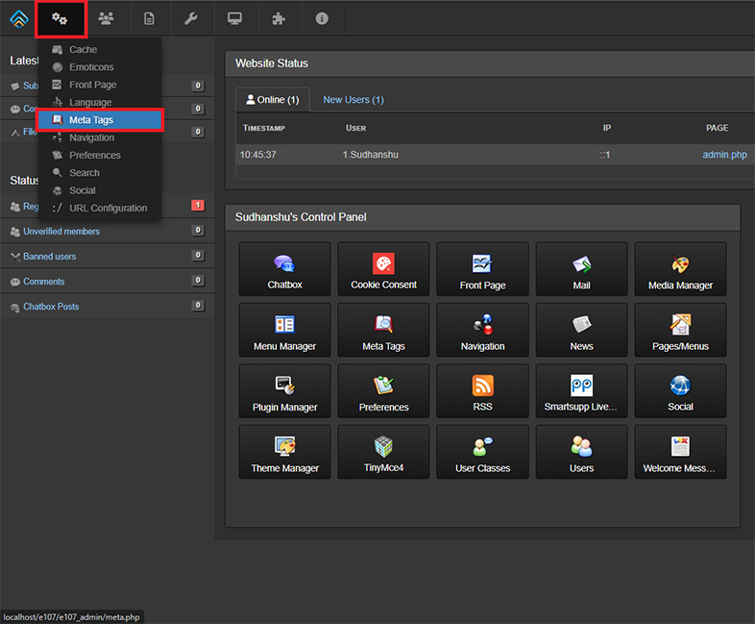The image size is (755, 624).
Task: Select Meta Tags from the settings dropdown
Action: pos(100,119)
